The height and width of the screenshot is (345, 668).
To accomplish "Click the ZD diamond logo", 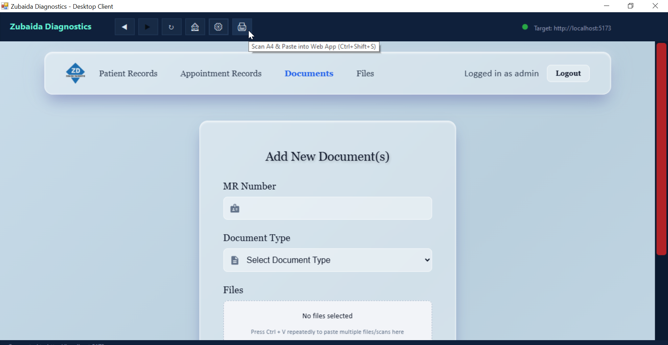I will pos(75,73).
